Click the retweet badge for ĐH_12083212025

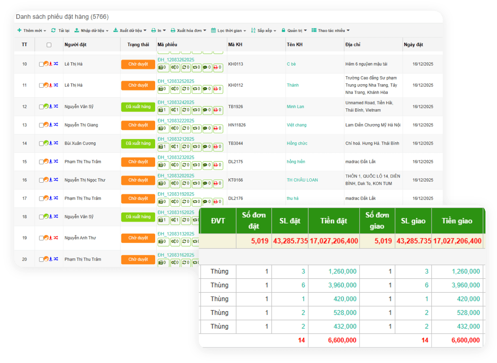click(x=196, y=147)
